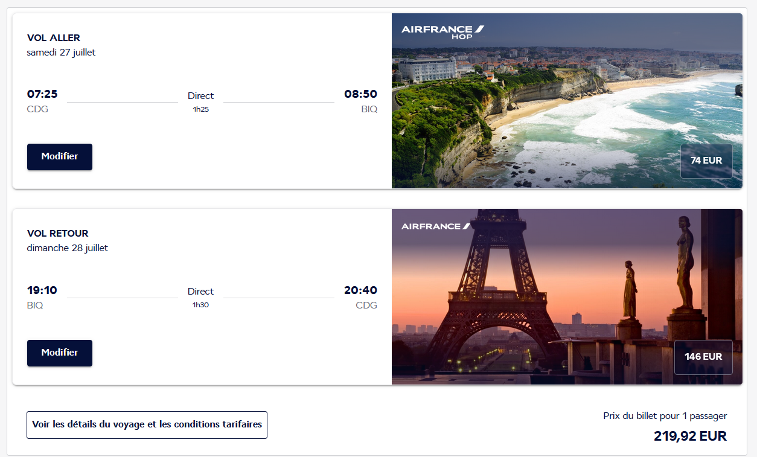The height and width of the screenshot is (457, 757).
Task: Click the Air France HOP logo
Action: (442, 31)
